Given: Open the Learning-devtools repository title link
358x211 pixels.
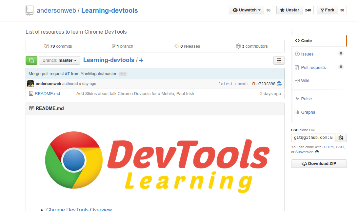Looking at the screenshot, I should (x=109, y=10).
